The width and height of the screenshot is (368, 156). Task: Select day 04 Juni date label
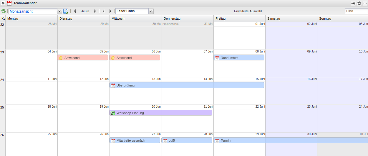[52, 51]
